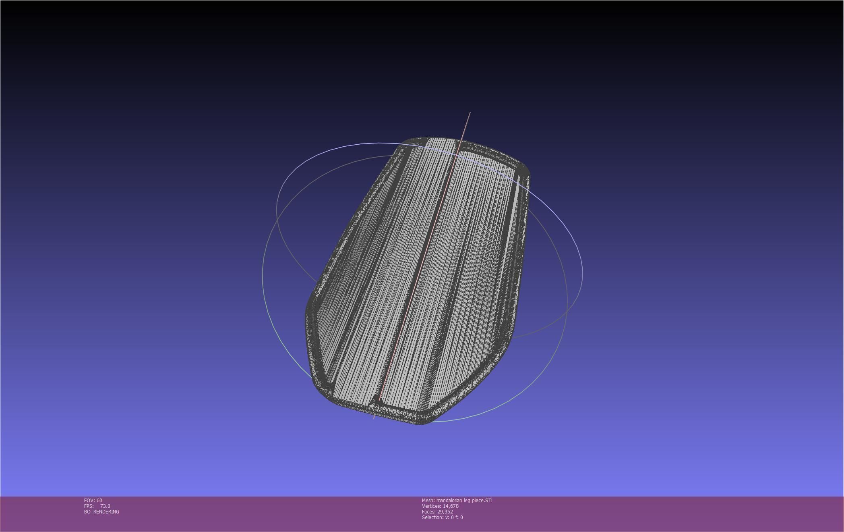The image size is (844, 532).
Task: Click the wireframe leg piece mesh
Action: [418, 281]
